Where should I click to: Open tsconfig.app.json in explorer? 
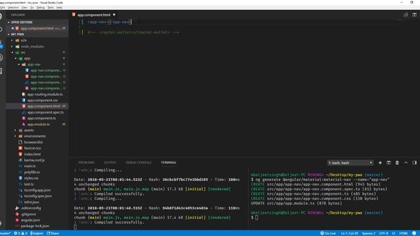click(37, 190)
